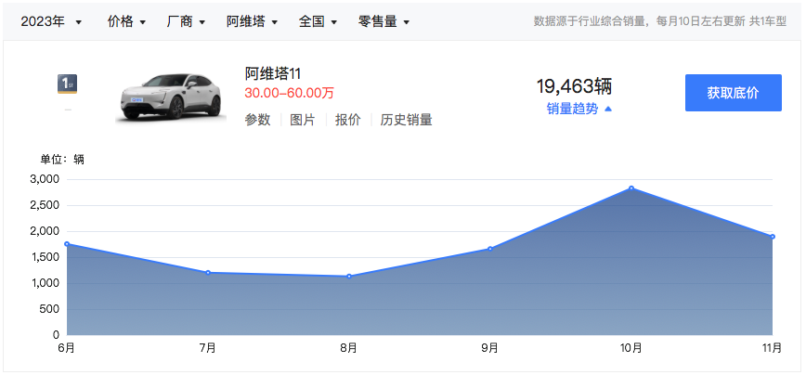Expand the 价格 price filter
This screenshot has height=375, width=806.
pyautogui.click(x=126, y=20)
